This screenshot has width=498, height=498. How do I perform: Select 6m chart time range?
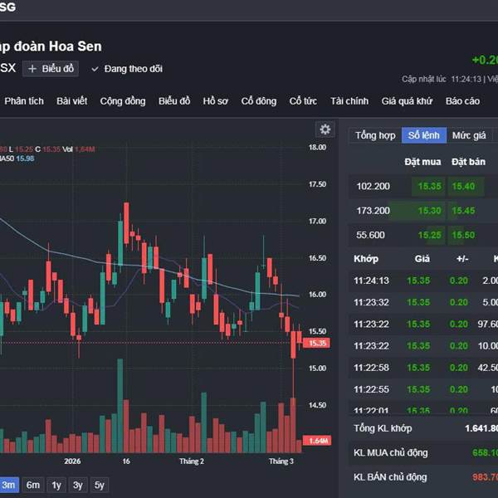point(33,485)
